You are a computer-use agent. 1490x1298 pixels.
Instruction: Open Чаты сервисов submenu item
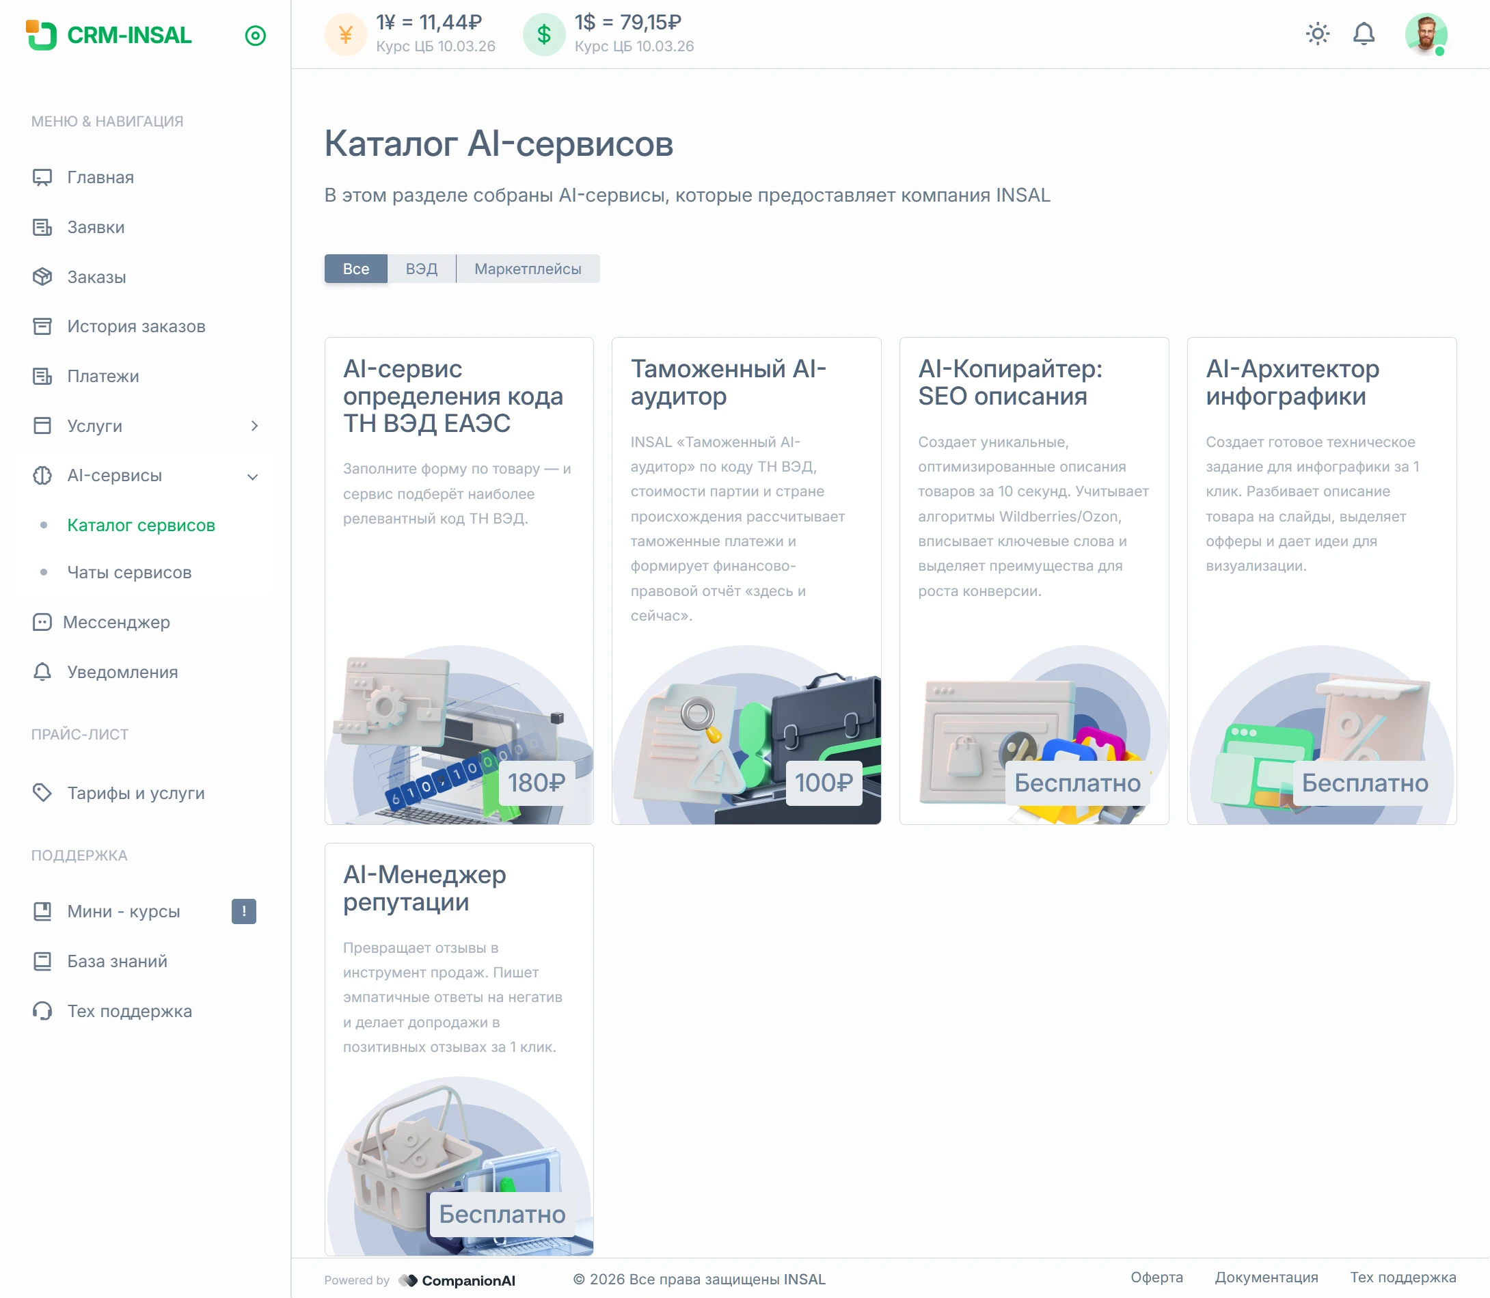click(129, 572)
